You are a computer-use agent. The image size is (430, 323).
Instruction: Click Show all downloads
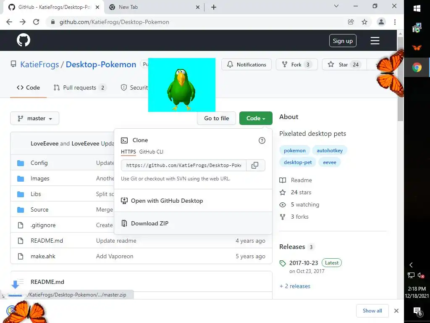tap(372, 311)
